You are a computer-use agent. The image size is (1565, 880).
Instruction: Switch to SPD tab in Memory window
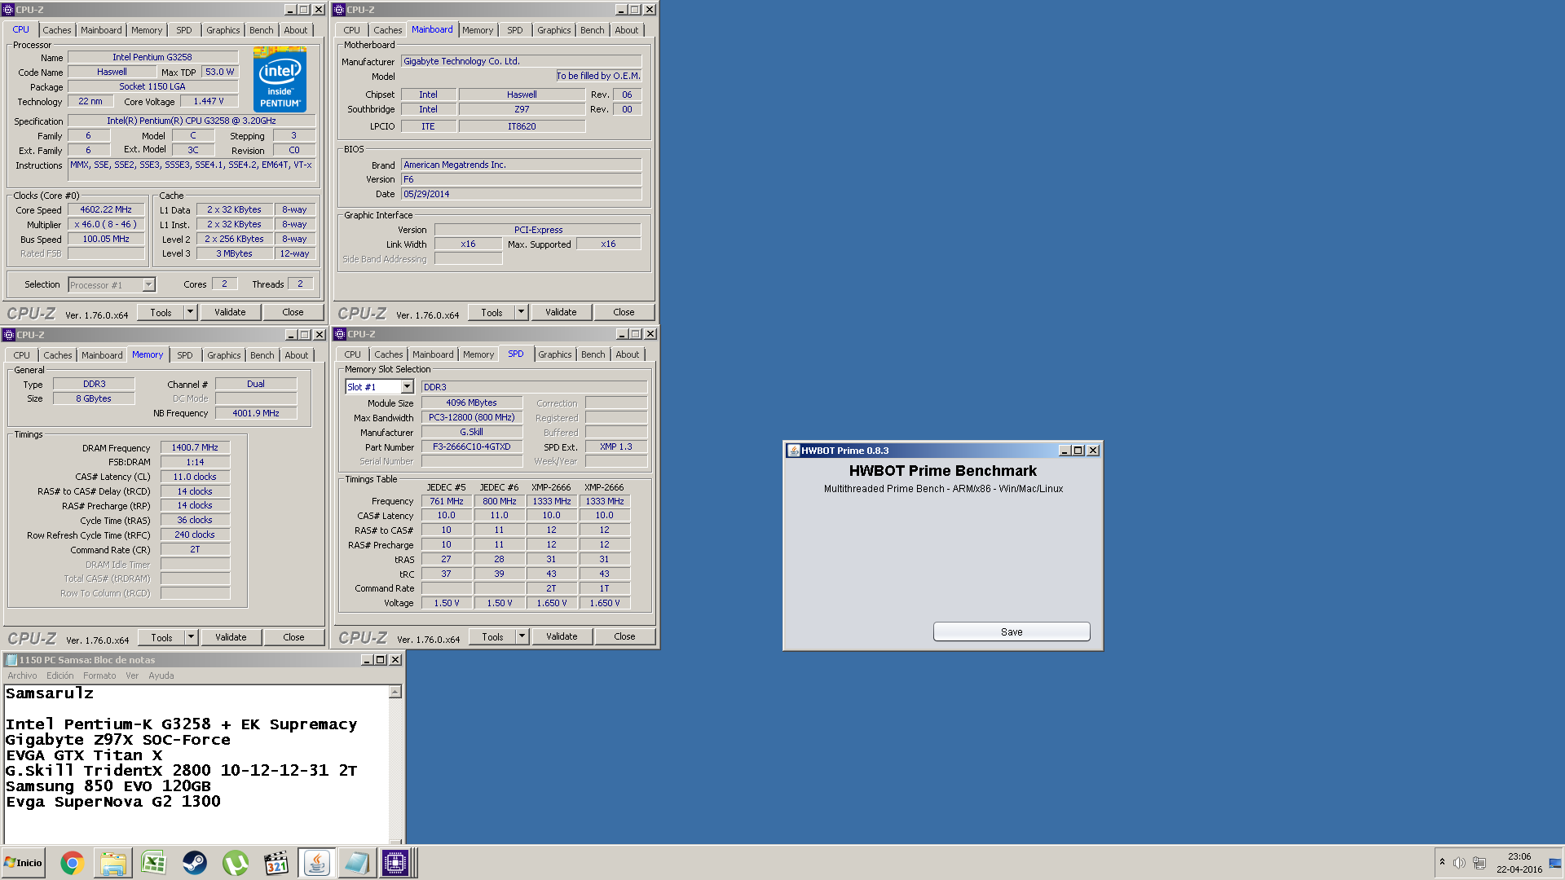click(x=185, y=355)
